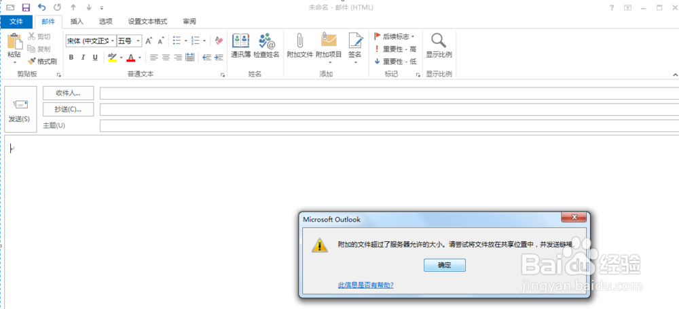Save the message with the floppy disk icon
The height and width of the screenshot is (309, 679).
click(x=26, y=7)
